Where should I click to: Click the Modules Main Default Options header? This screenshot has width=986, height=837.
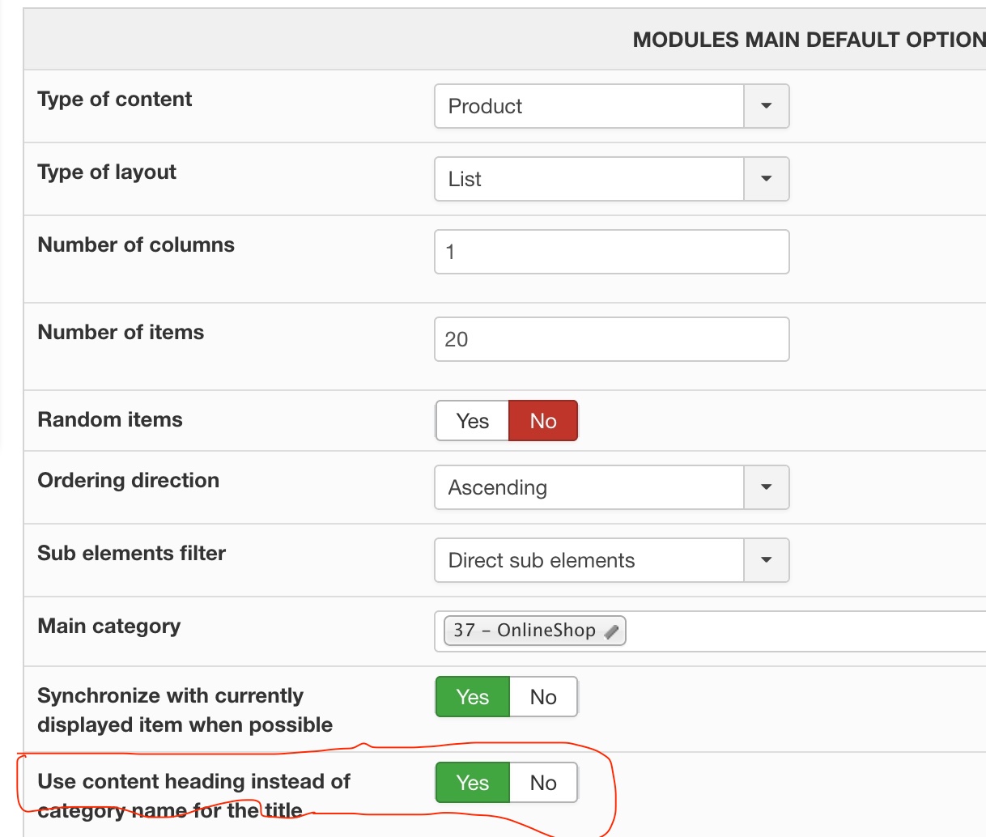808,40
